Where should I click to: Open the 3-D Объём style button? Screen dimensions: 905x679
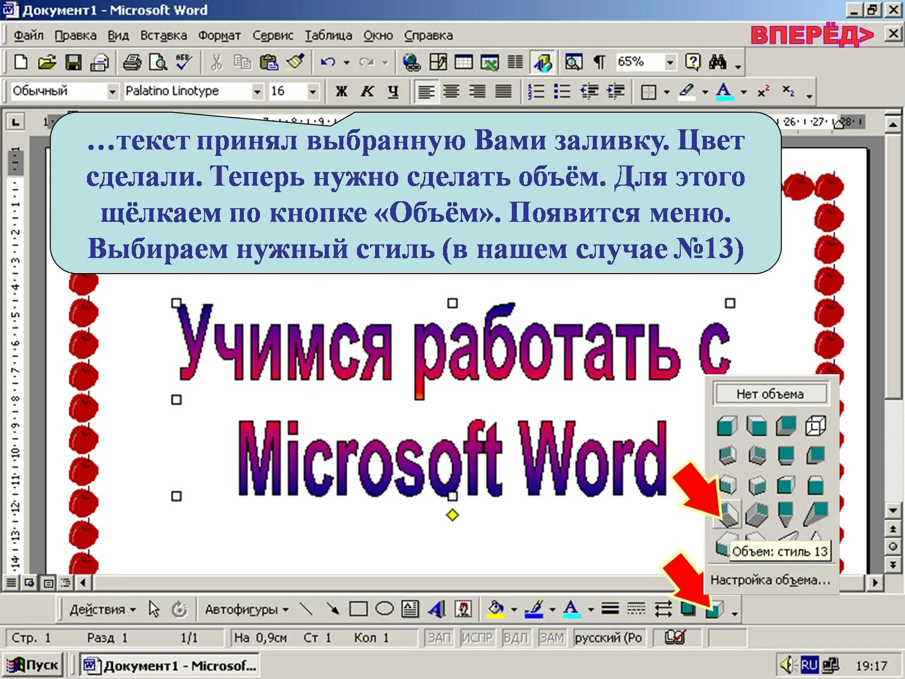pos(714,610)
